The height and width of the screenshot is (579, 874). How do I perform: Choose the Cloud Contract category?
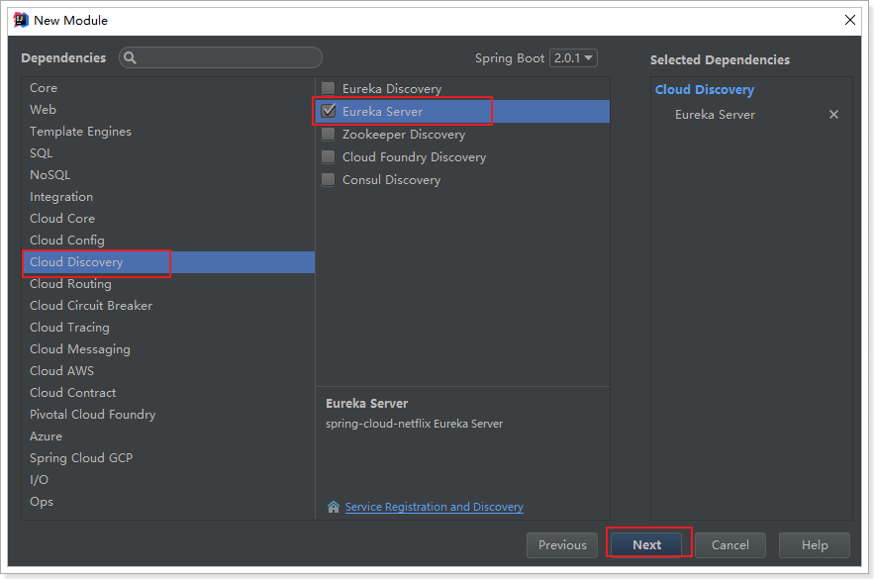click(168, 392)
